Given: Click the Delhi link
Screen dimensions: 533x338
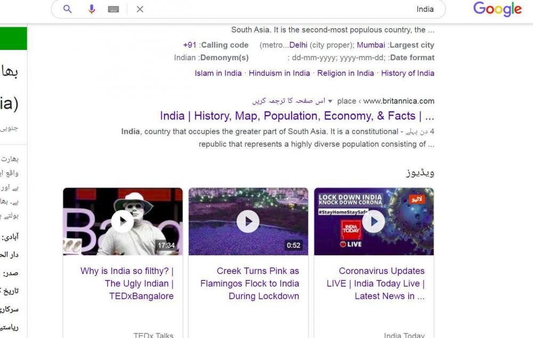Looking at the screenshot, I should click(x=298, y=45).
